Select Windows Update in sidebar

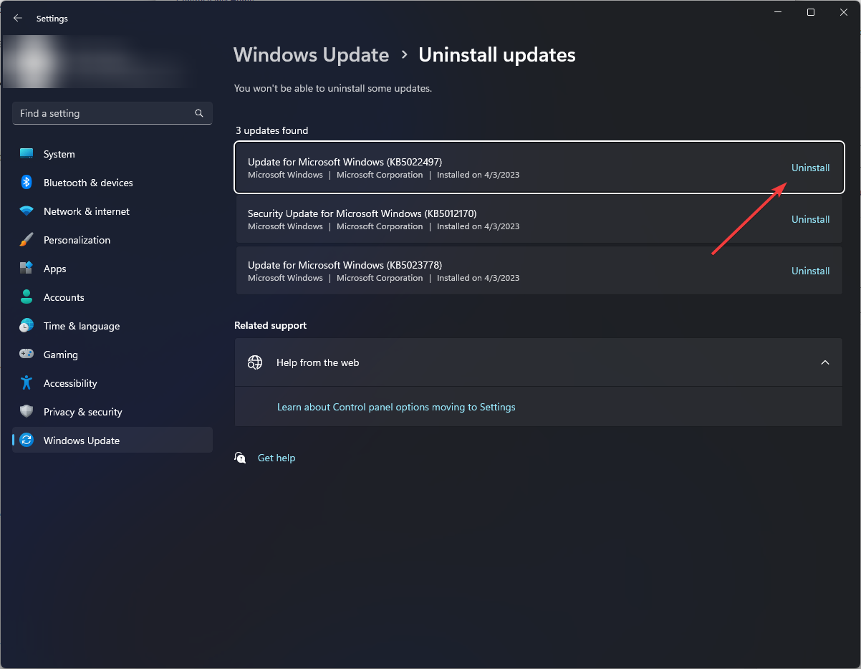pyautogui.click(x=112, y=441)
